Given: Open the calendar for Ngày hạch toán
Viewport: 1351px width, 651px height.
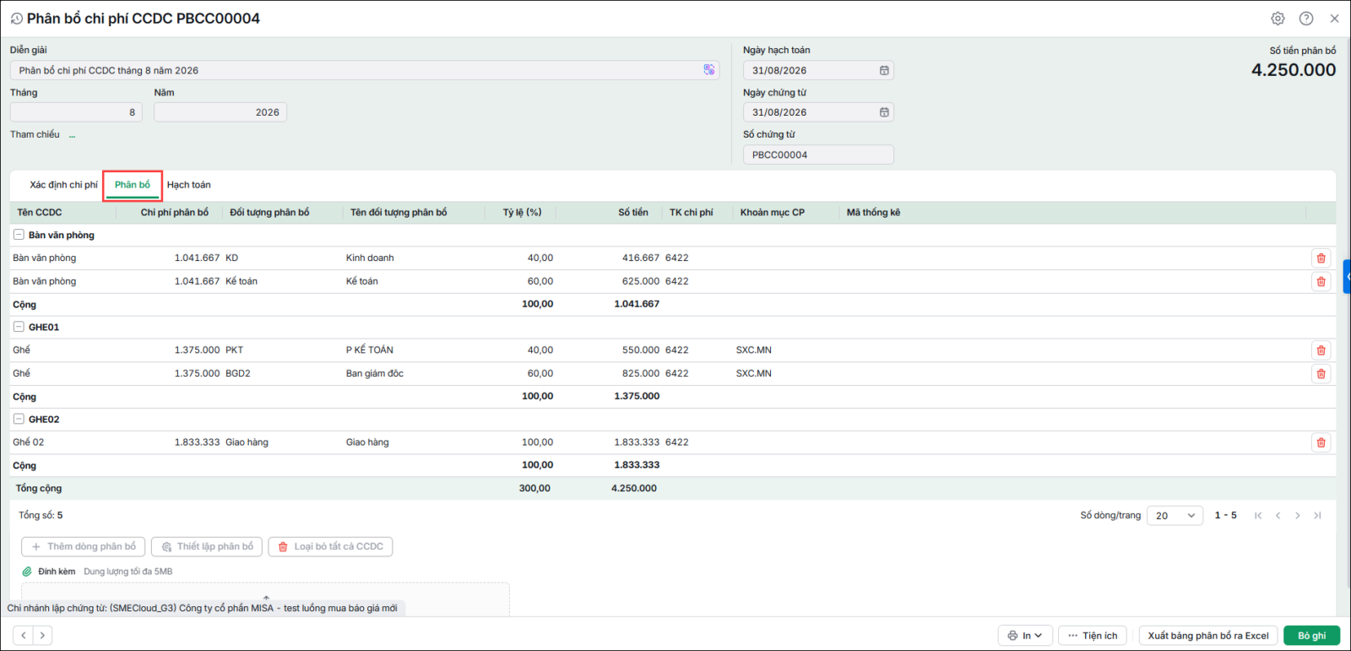Looking at the screenshot, I should click(x=884, y=70).
